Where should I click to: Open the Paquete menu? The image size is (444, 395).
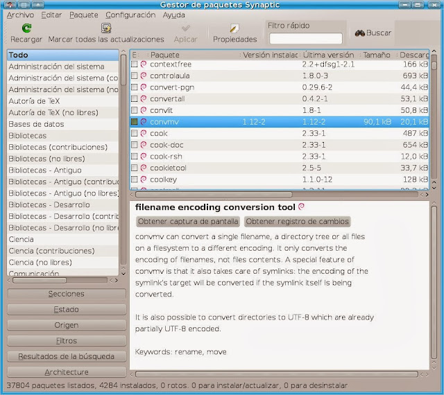coord(84,15)
